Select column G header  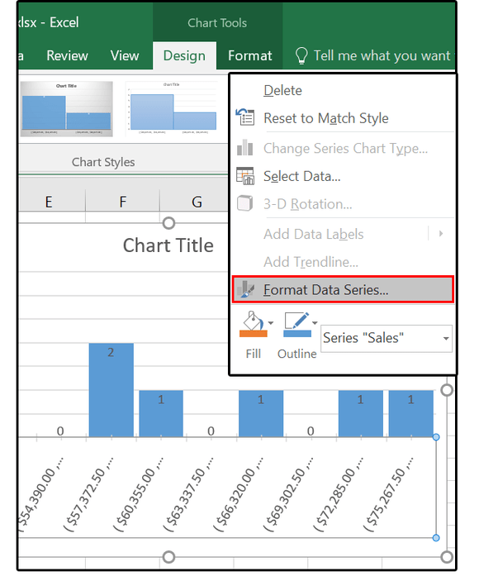[x=197, y=202]
